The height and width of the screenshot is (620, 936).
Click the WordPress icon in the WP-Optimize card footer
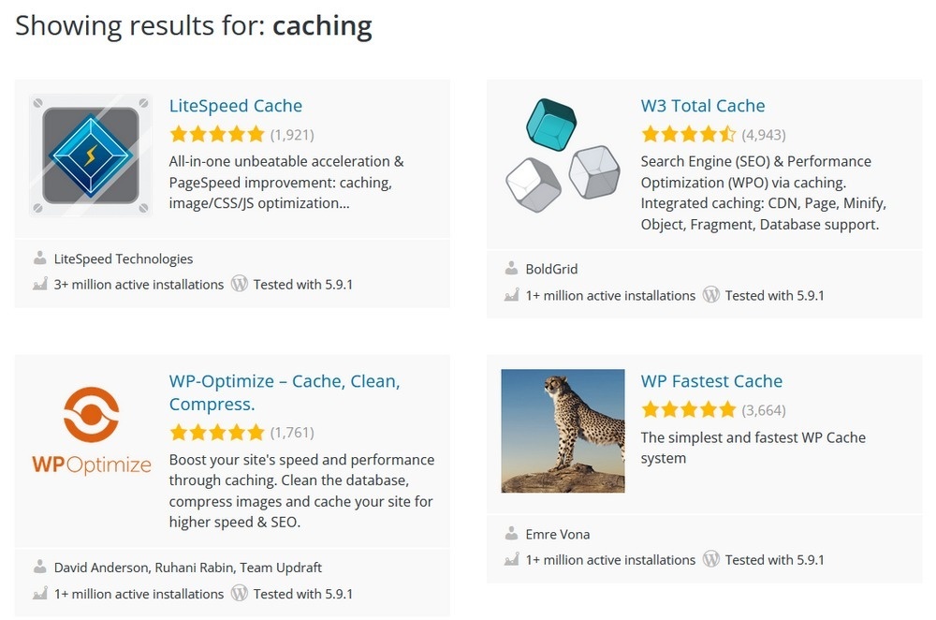(x=240, y=593)
